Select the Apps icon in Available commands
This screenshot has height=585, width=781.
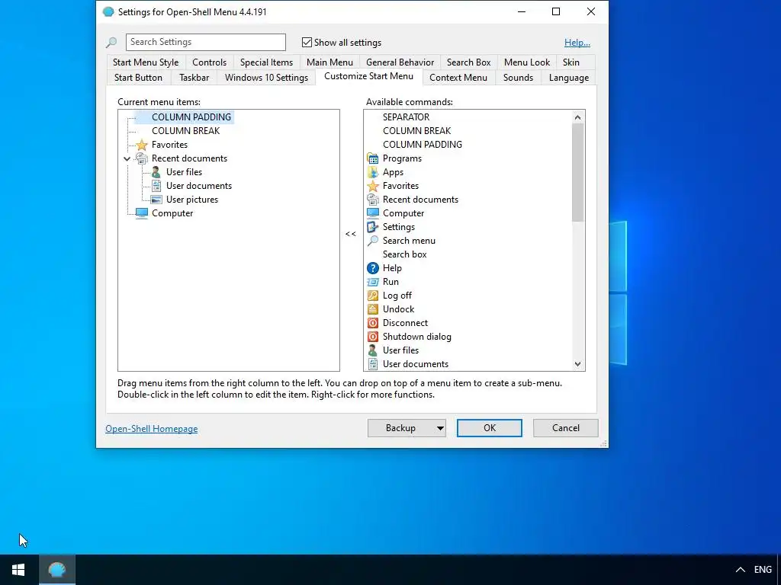[x=372, y=172]
